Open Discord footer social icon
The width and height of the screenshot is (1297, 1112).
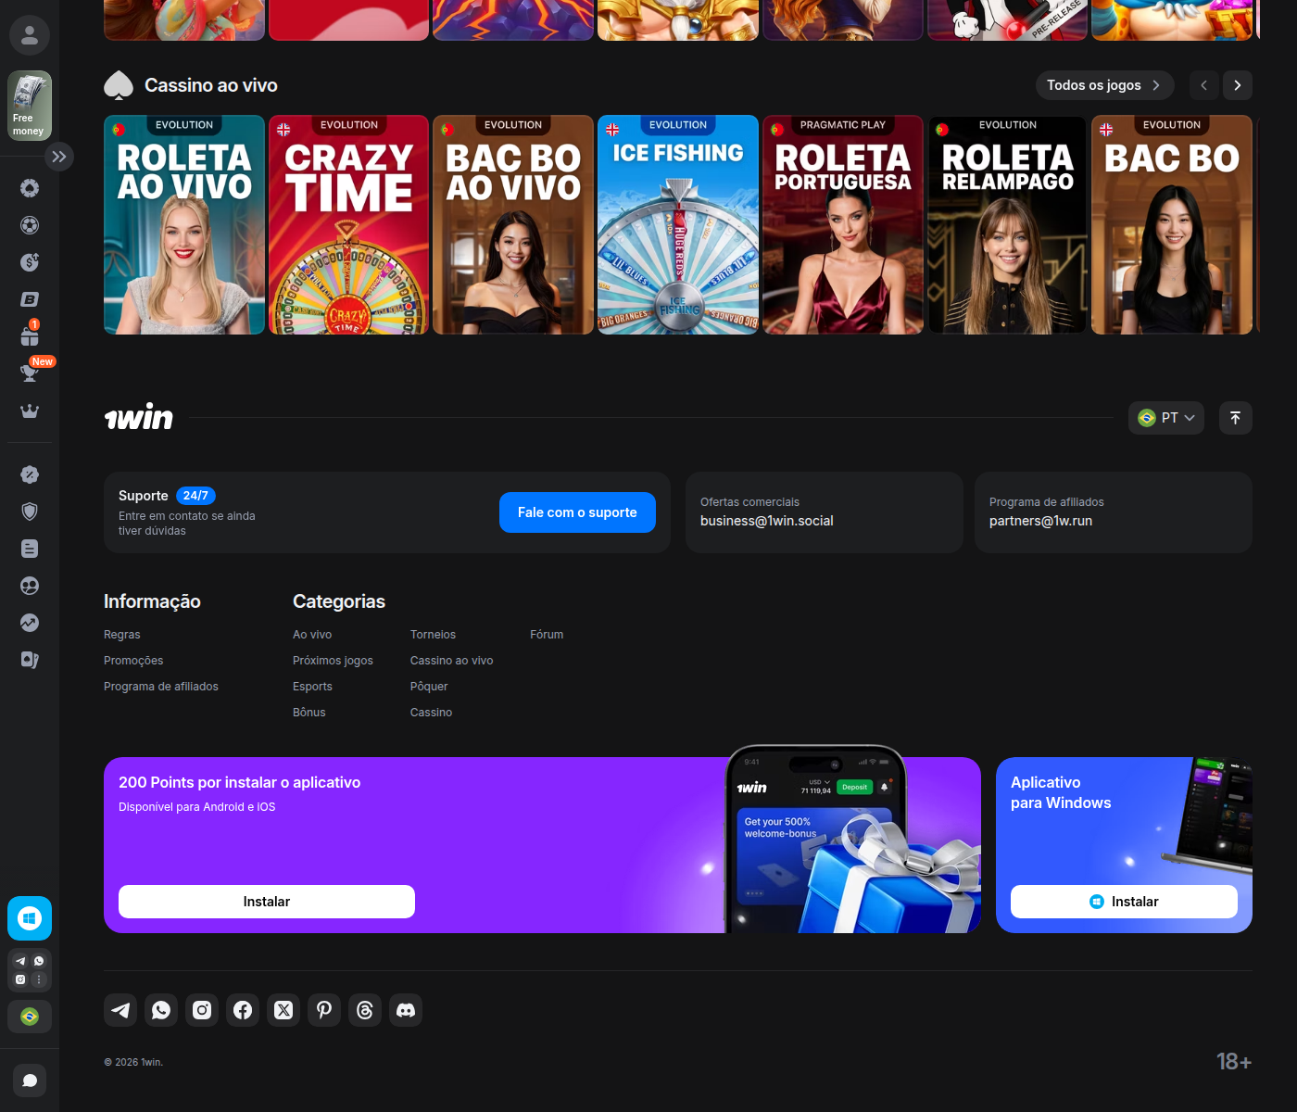coord(406,1010)
